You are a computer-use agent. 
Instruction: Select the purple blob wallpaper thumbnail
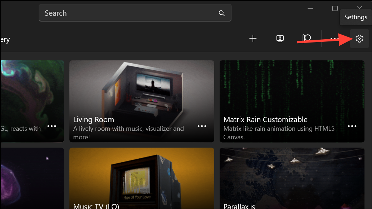coord(32,178)
